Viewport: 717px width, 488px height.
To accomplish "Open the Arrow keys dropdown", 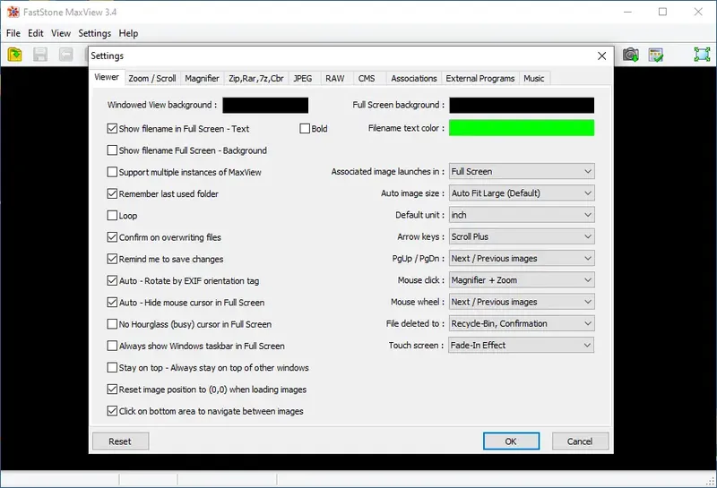I will point(522,236).
